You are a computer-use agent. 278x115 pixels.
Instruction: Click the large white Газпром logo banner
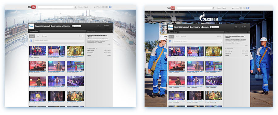tap(209, 17)
